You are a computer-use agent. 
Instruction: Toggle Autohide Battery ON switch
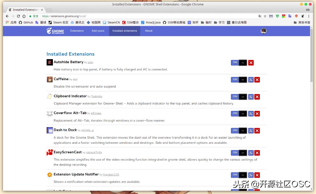coord(239,63)
